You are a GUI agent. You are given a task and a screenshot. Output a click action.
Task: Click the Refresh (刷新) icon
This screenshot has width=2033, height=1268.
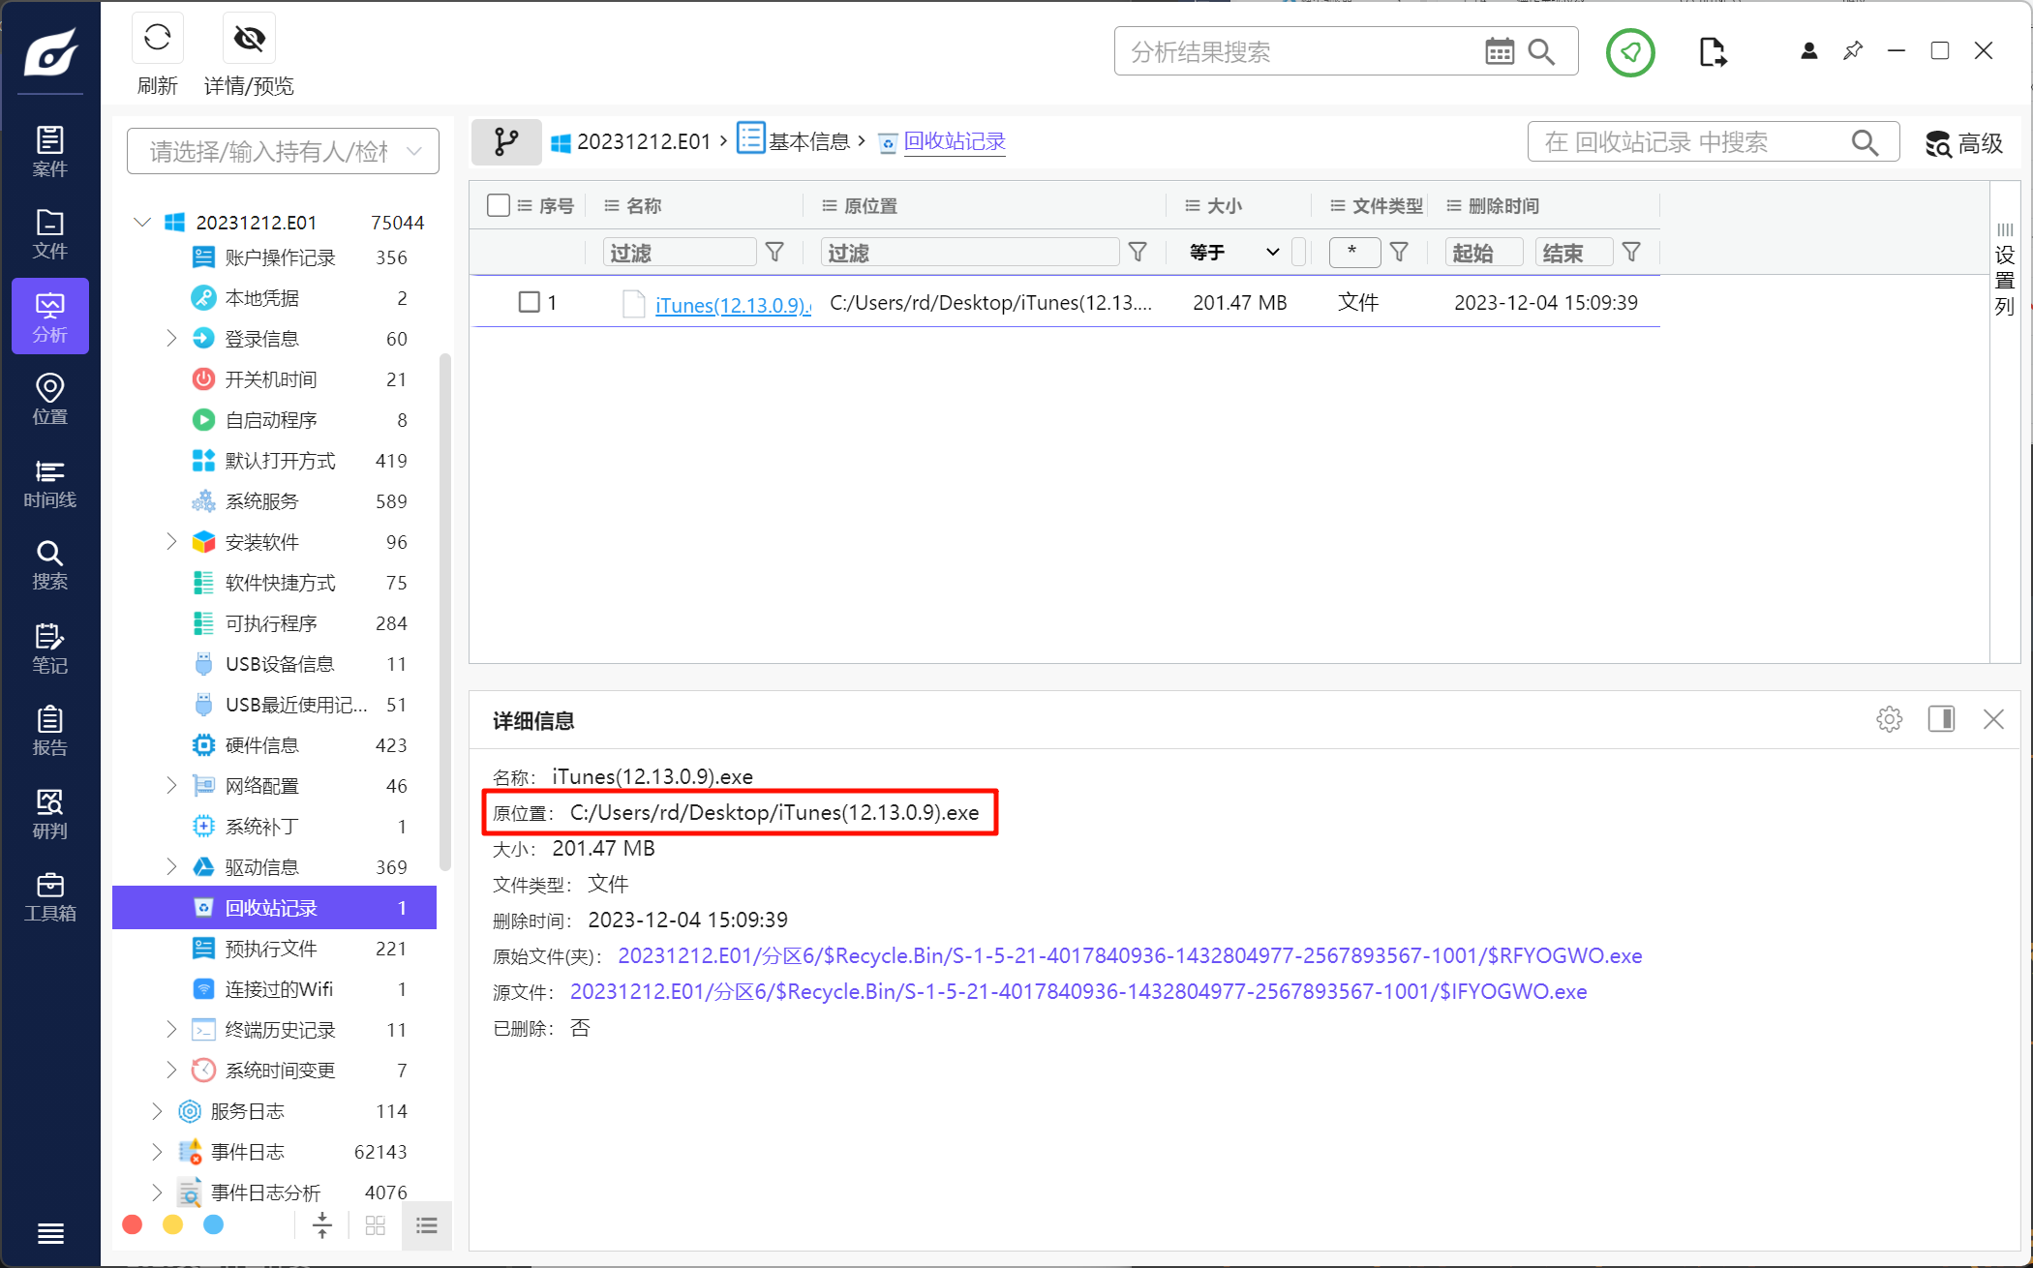coord(157,39)
